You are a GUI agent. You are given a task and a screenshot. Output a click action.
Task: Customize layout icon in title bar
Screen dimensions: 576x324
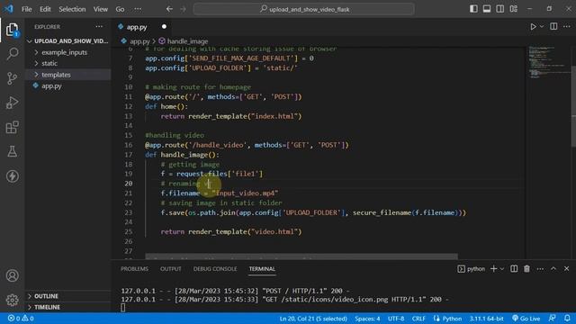point(514,9)
